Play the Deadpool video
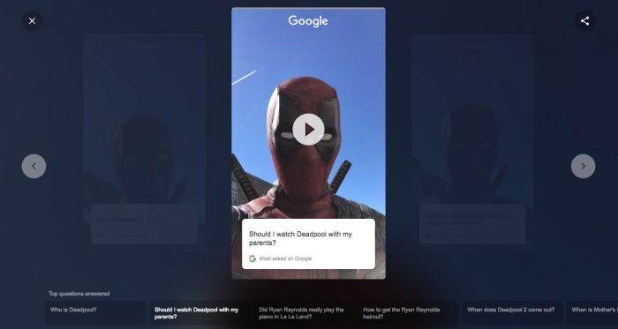This screenshot has width=618, height=329. pos(309,130)
